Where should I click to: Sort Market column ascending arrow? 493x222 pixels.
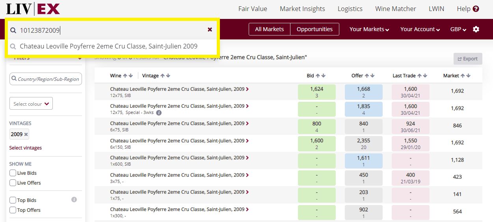463,76
